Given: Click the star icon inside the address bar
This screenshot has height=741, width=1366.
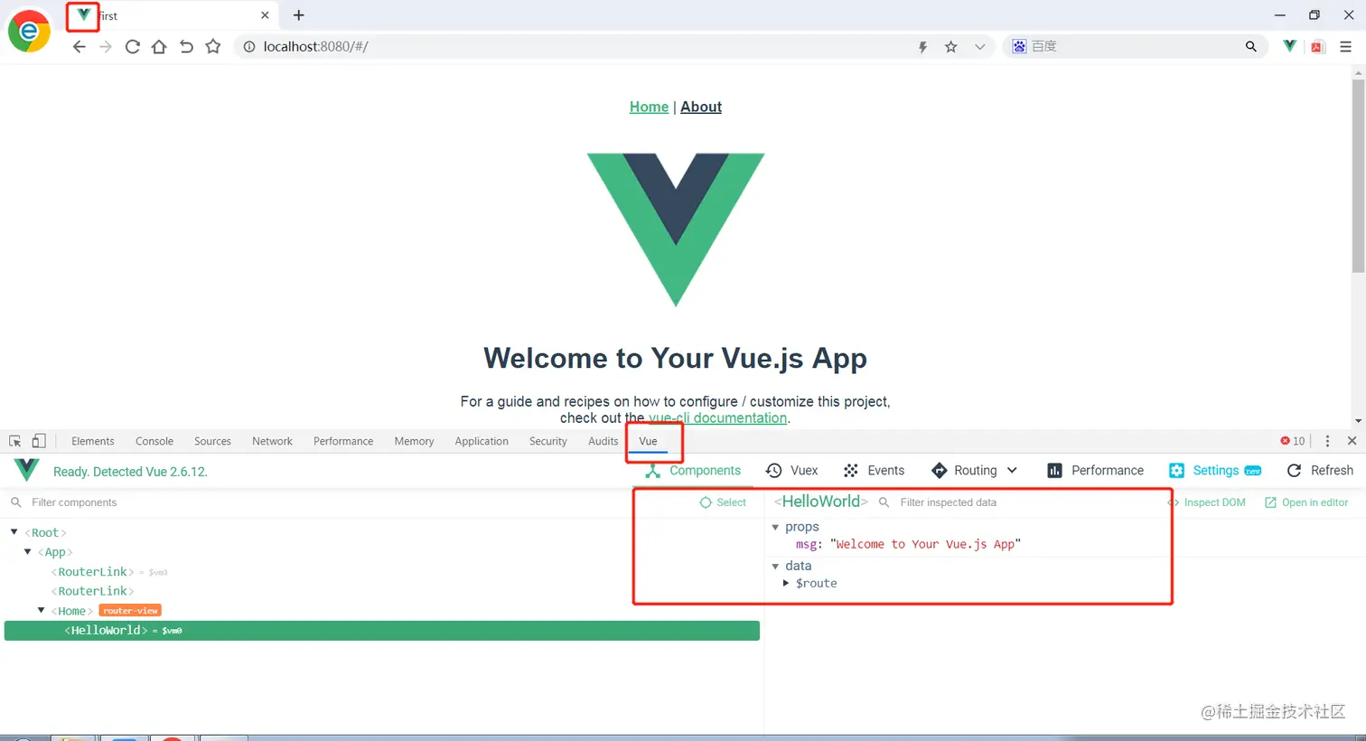Looking at the screenshot, I should 951,47.
